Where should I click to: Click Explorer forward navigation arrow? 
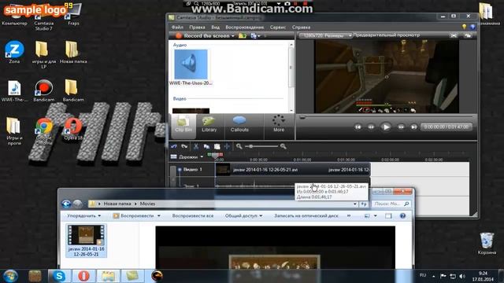point(77,204)
